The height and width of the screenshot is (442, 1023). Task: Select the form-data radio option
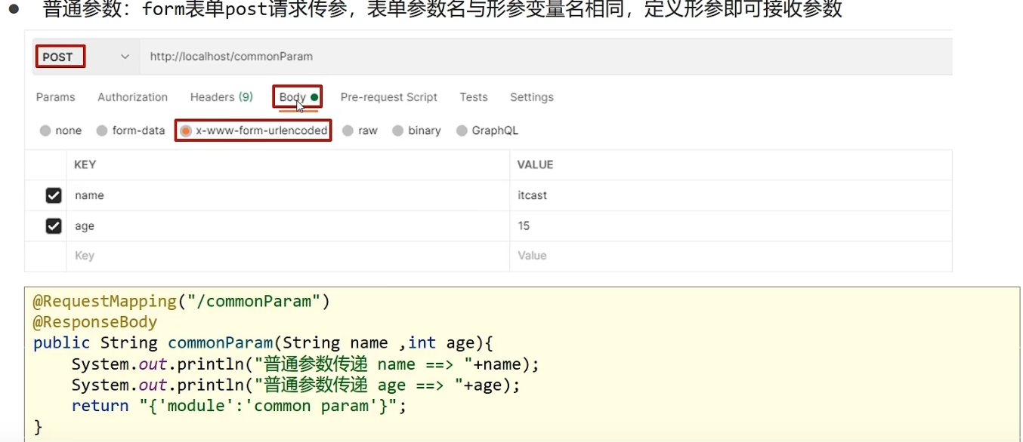102,130
